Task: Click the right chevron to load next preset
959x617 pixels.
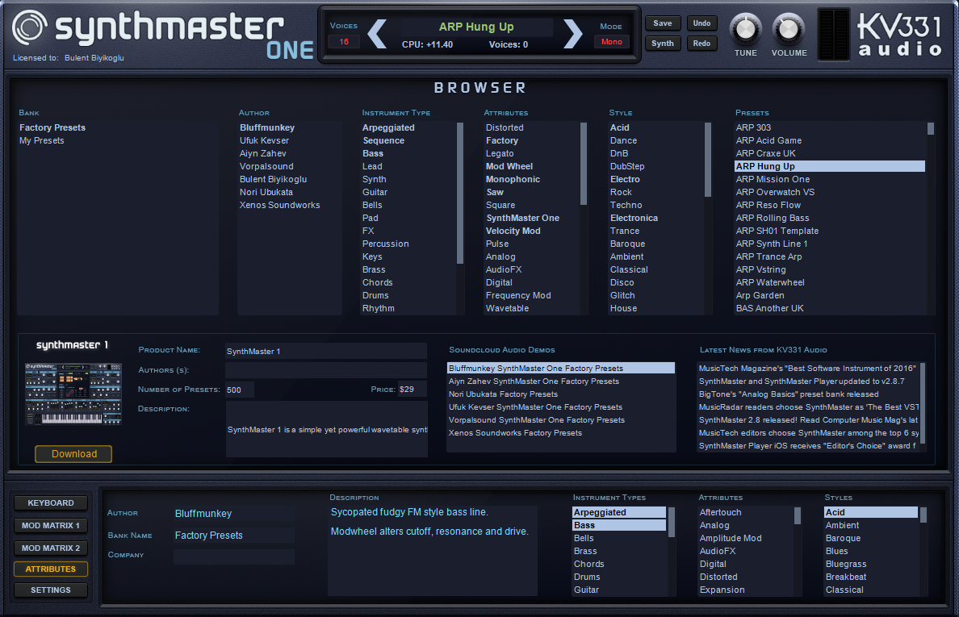Action: (572, 34)
